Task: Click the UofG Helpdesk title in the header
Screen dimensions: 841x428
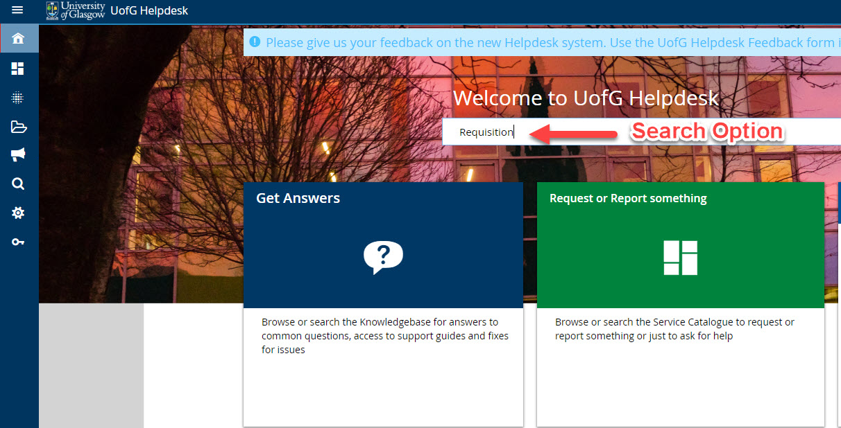Action: coord(149,11)
